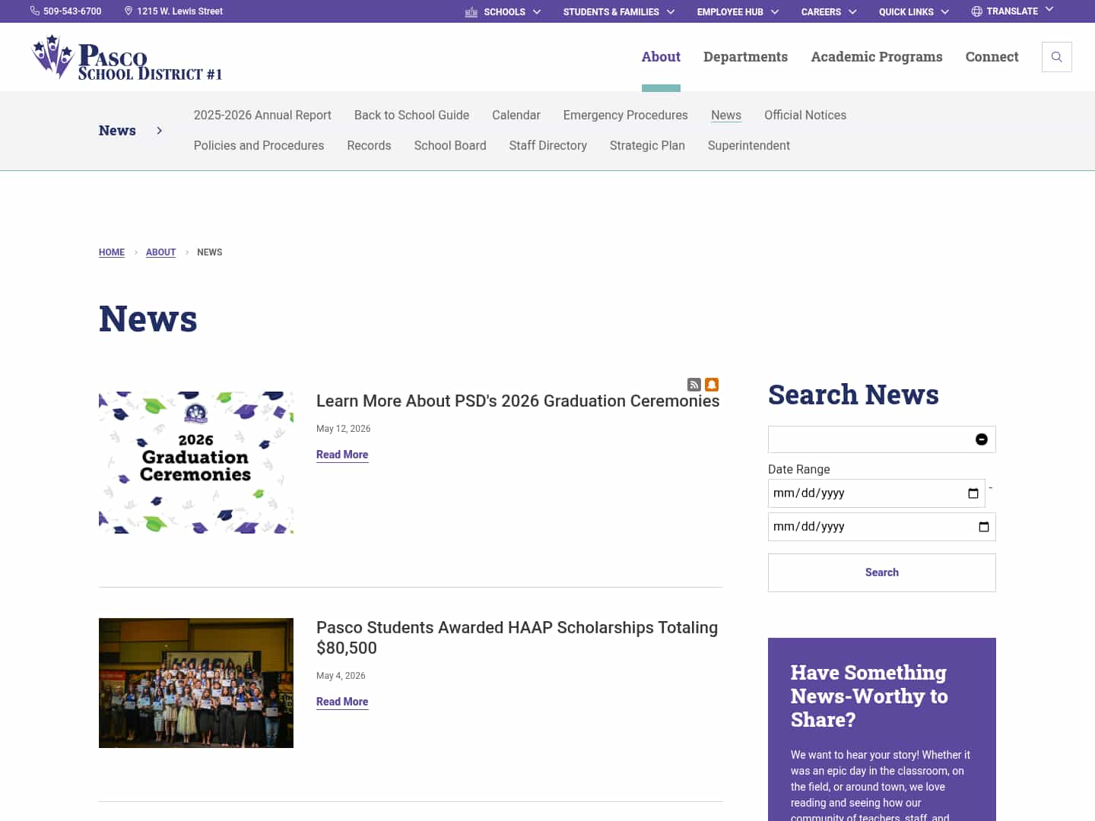
Task: Click the Graduation Ceremonies thumbnail image
Action: 196,463
